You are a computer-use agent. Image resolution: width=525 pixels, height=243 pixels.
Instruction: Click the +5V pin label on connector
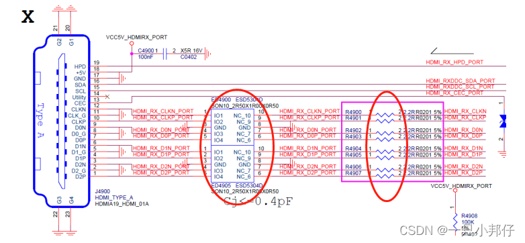(81, 72)
